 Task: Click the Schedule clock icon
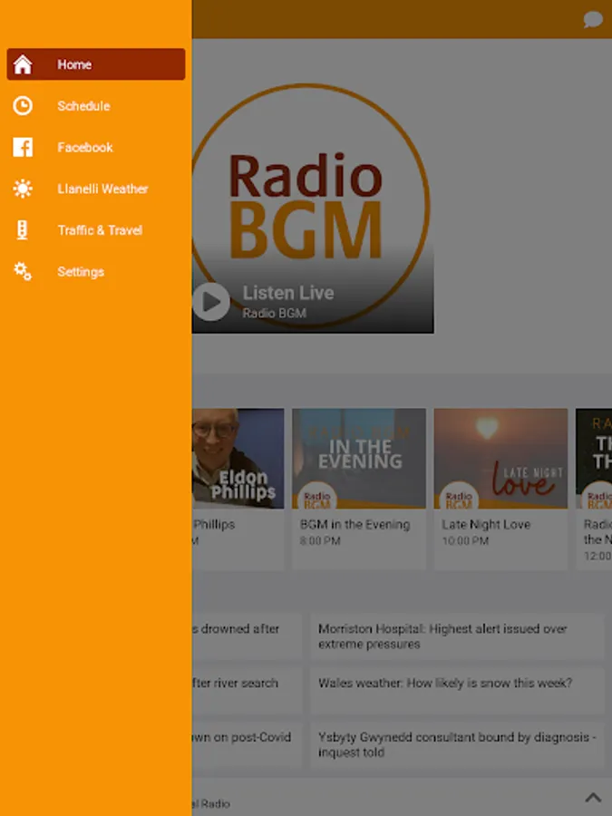(23, 106)
